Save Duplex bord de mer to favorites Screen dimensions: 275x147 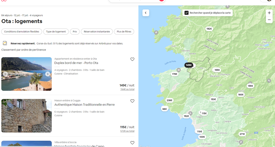click(132, 59)
